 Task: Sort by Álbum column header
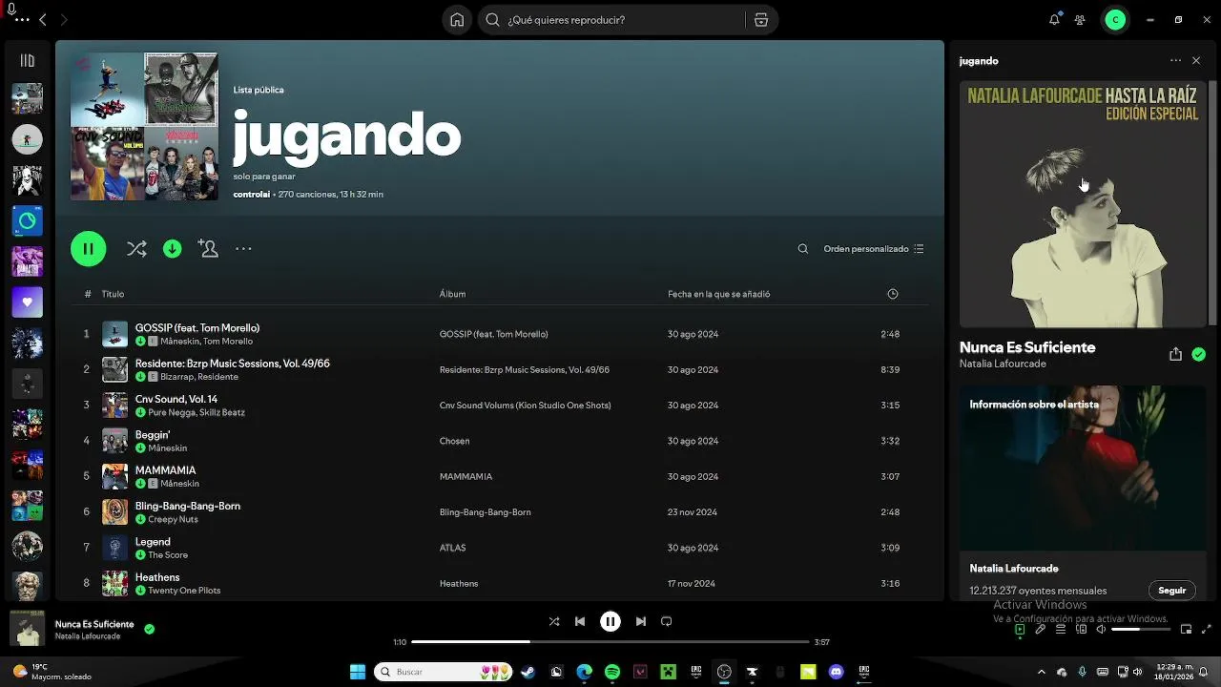(x=452, y=294)
